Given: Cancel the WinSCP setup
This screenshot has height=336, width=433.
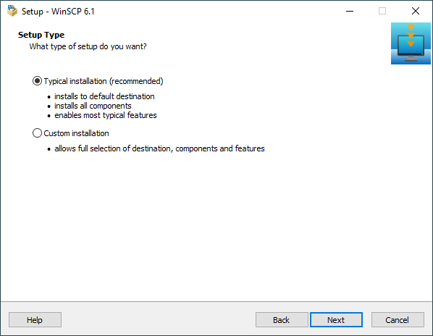Looking at the screenshot, I should [398, 320].
